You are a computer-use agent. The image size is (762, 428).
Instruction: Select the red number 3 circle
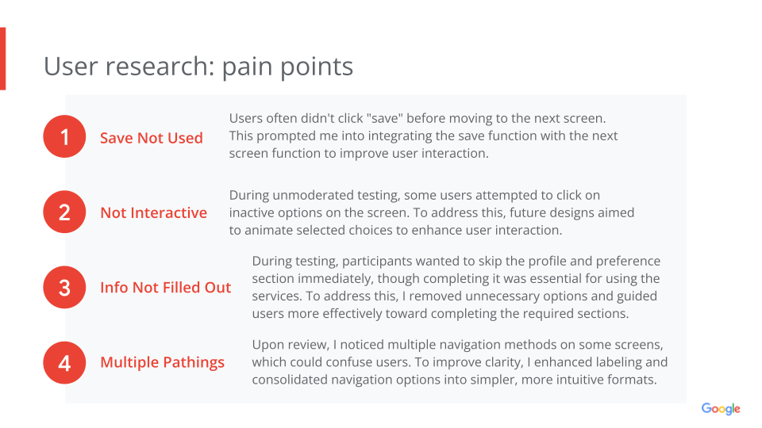(x=64, y=287)
